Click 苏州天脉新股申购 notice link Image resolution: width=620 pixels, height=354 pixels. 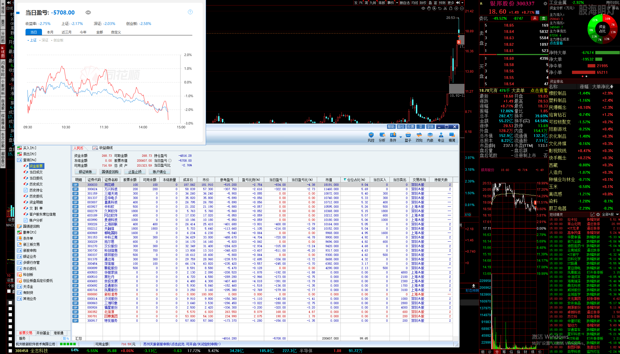182,344
